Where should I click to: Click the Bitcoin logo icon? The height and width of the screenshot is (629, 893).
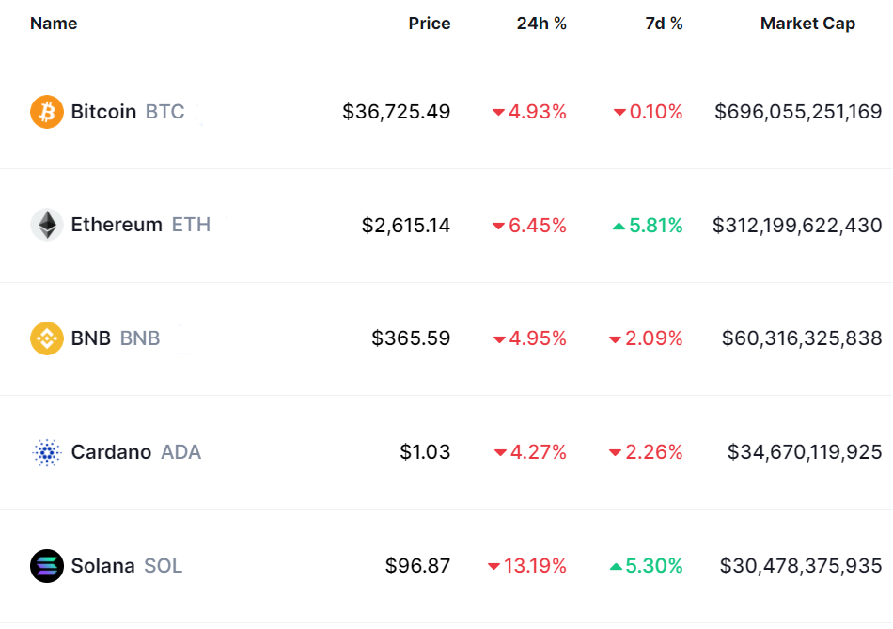(x=47, y=112)
